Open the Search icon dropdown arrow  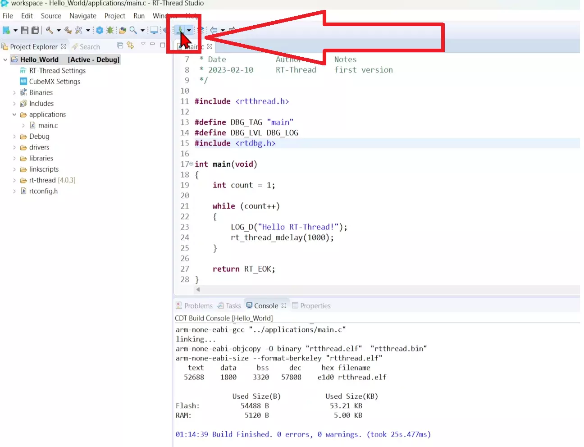coord(142,30)
